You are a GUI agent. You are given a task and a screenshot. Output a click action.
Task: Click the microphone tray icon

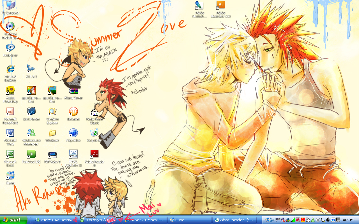pyautogui.click(x=328, y=220)
